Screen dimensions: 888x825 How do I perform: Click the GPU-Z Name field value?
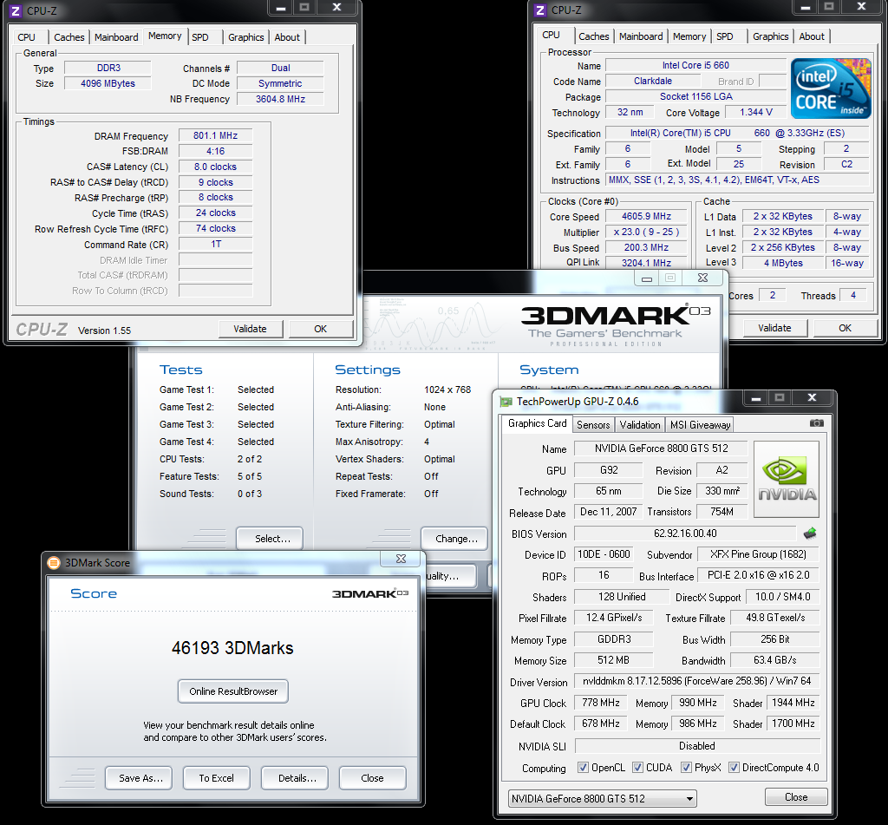[x=661, y=449]
